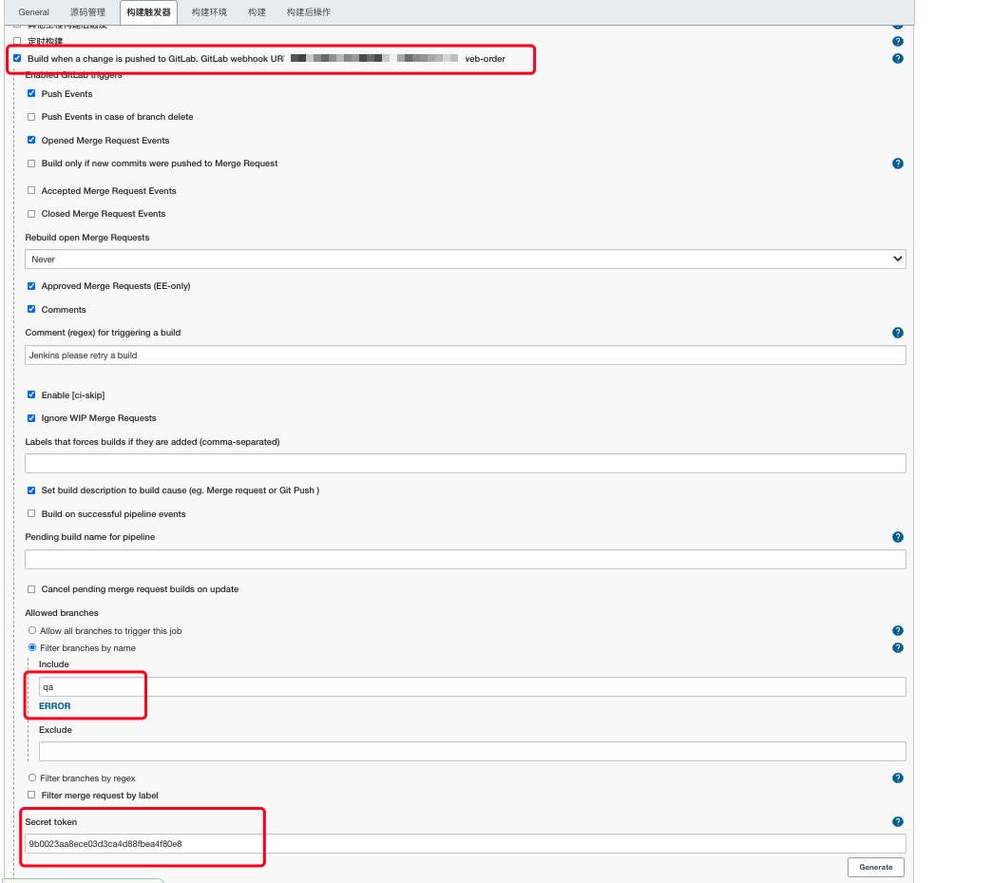Switch to the General tab
992x883 pixels.
pyautogui.click(x=34, y=12)
